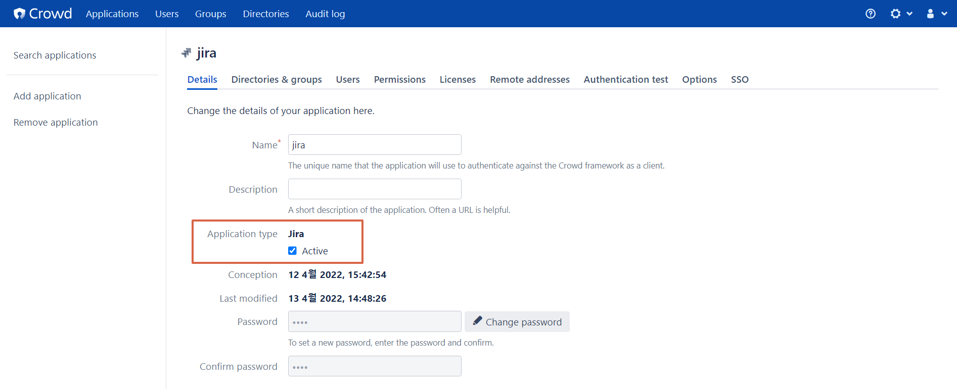Click 'To set a new password' help text

[391, 343]
